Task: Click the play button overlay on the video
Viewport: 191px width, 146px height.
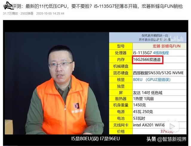Action: point(172,126)
